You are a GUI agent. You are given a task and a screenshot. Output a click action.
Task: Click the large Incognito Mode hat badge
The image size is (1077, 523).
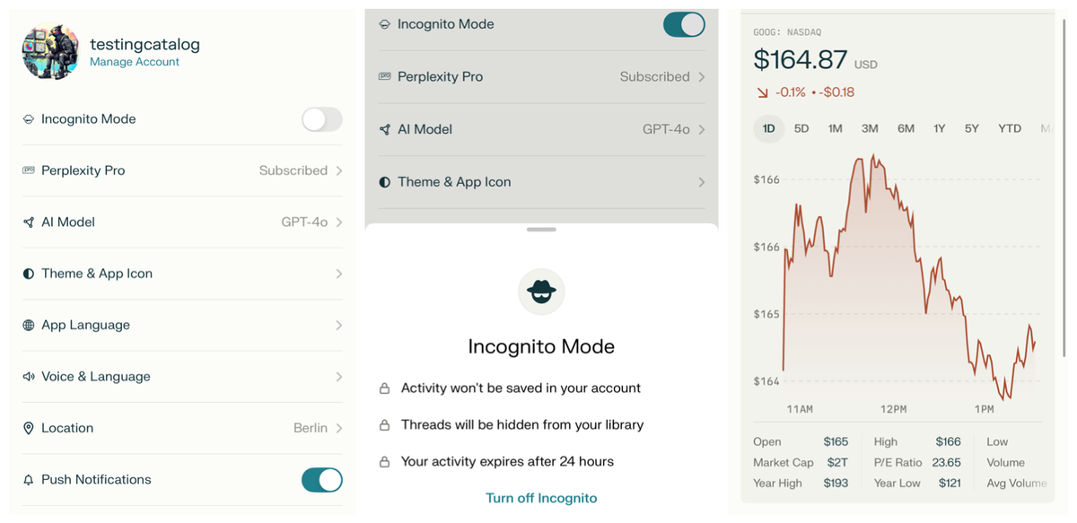[x=541, y=292]
